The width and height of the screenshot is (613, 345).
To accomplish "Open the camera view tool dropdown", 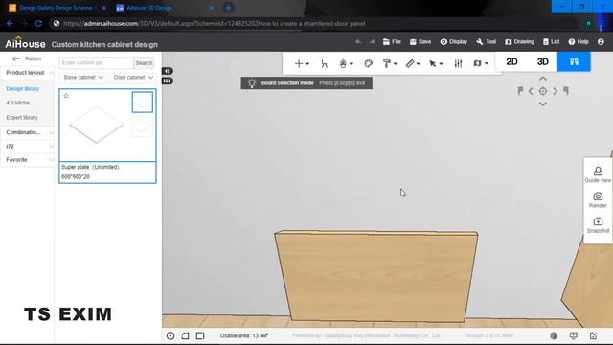I will 481,63.
